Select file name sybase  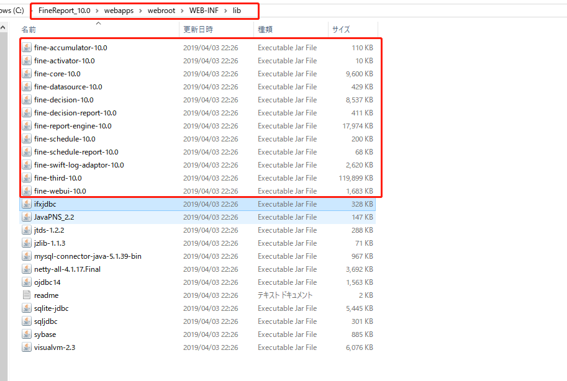pyautogui.click(x=45, y=334)
